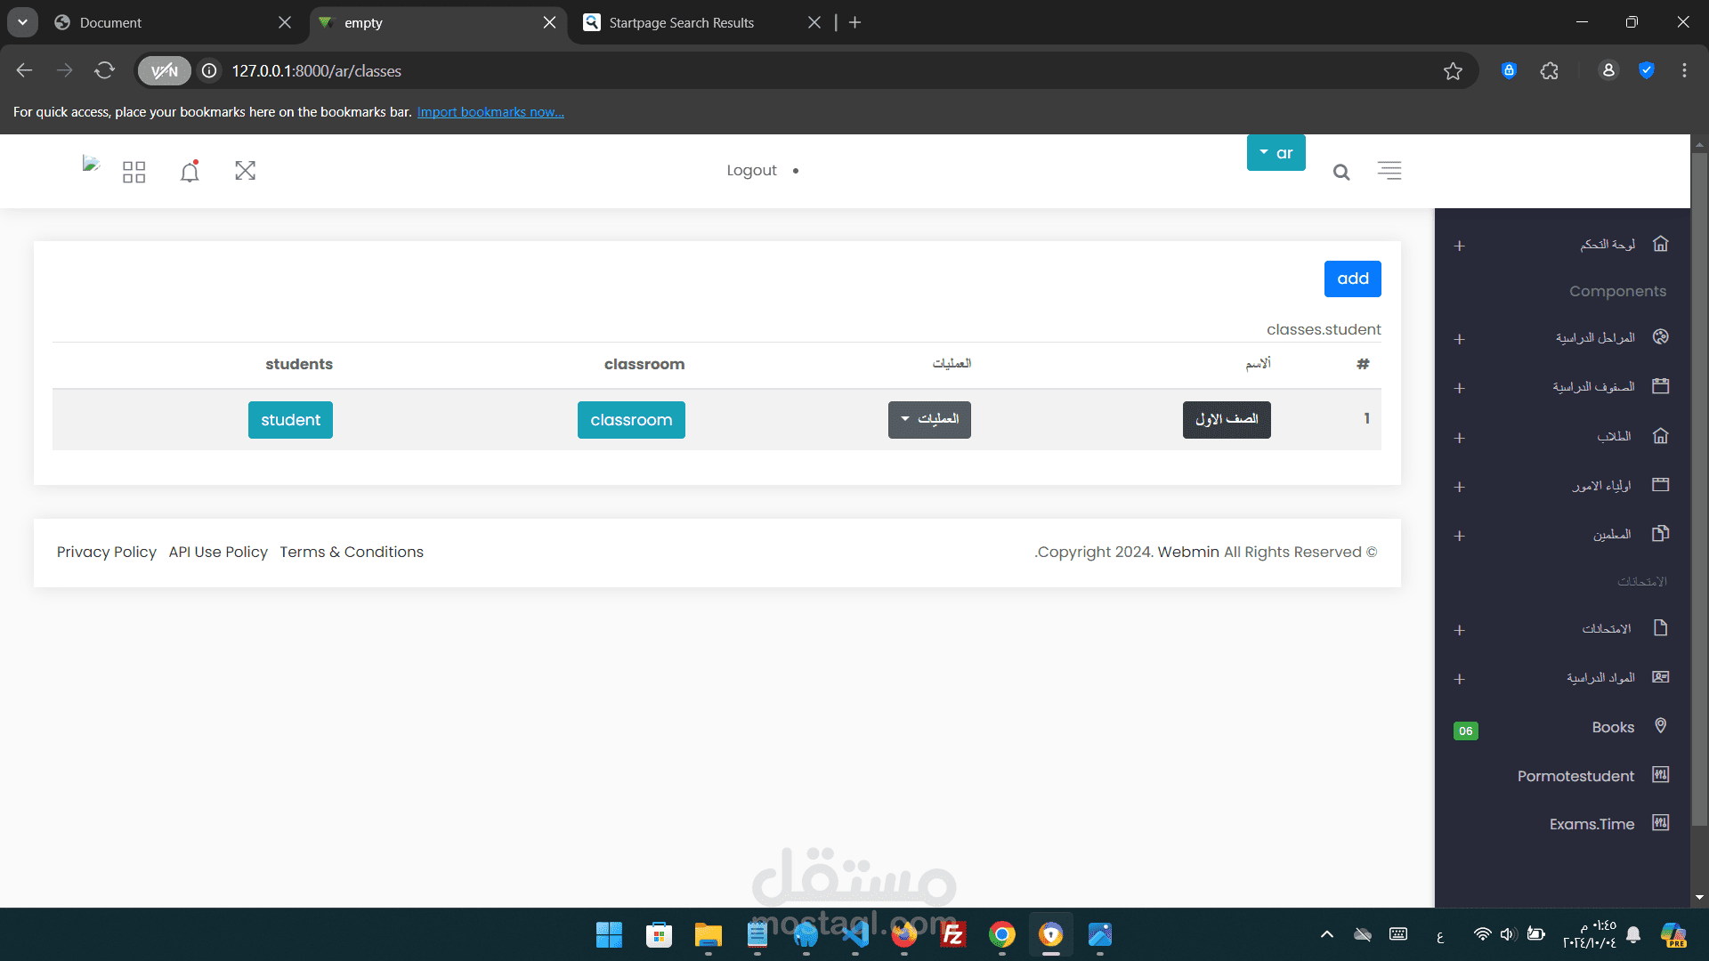The image size is (1709, 961).
Task: Switch to the Startpage Search Results tab
Action: coord(682,23)
